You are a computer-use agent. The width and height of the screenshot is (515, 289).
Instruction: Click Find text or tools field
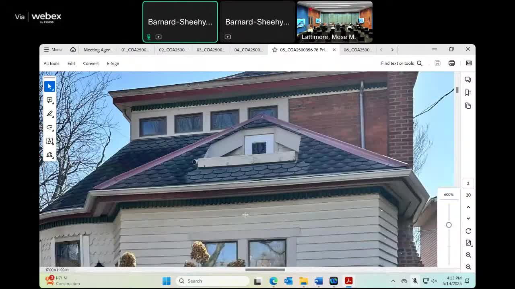(398, 63)
